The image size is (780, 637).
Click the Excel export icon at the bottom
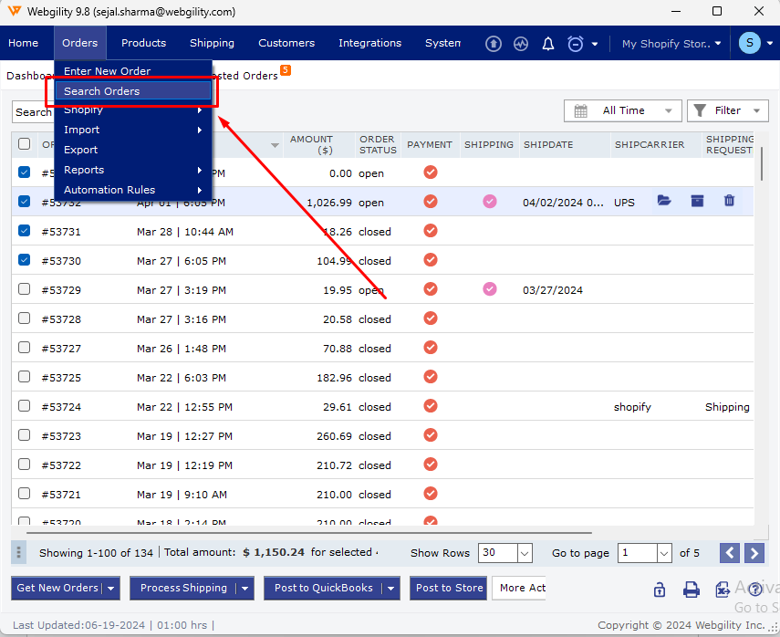(723, 590)
